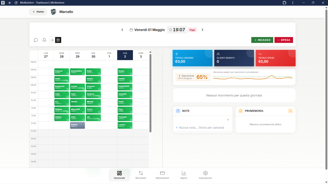Open the Report tab

click(x=184, y=175)
